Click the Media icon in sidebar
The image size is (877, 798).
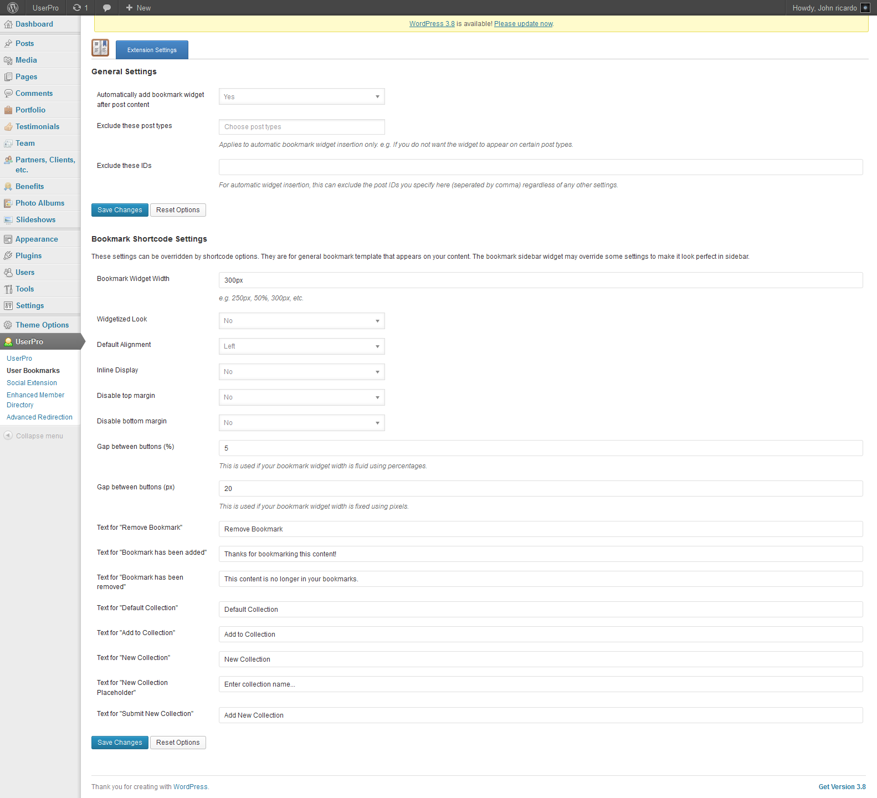(x=8, y=60)
